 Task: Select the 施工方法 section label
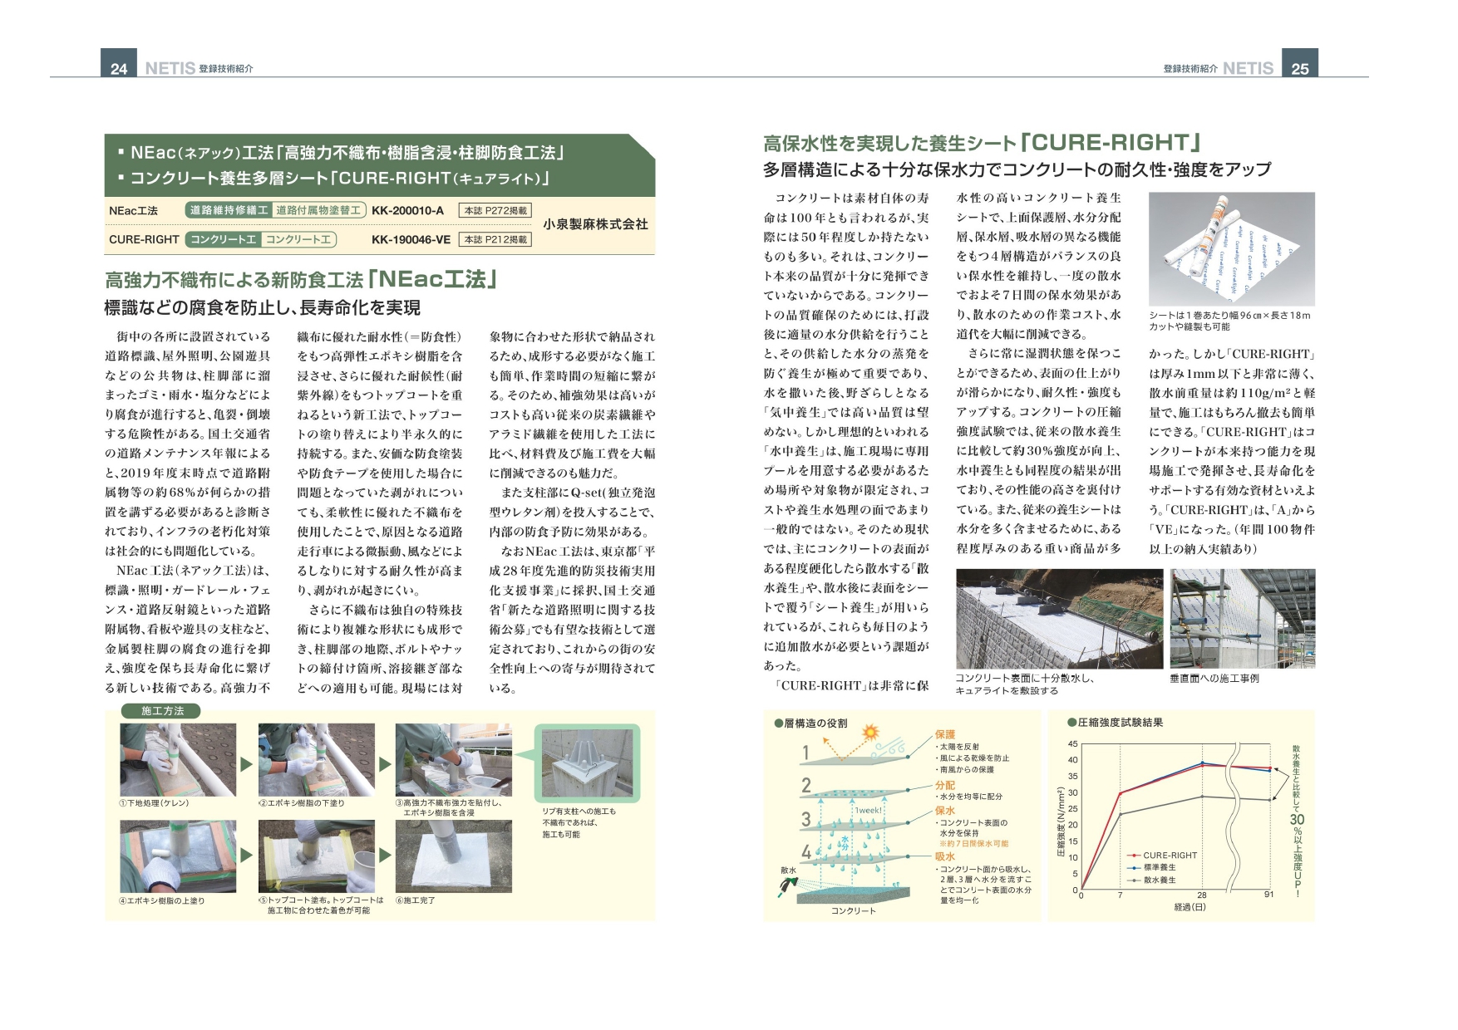(163, 711)
